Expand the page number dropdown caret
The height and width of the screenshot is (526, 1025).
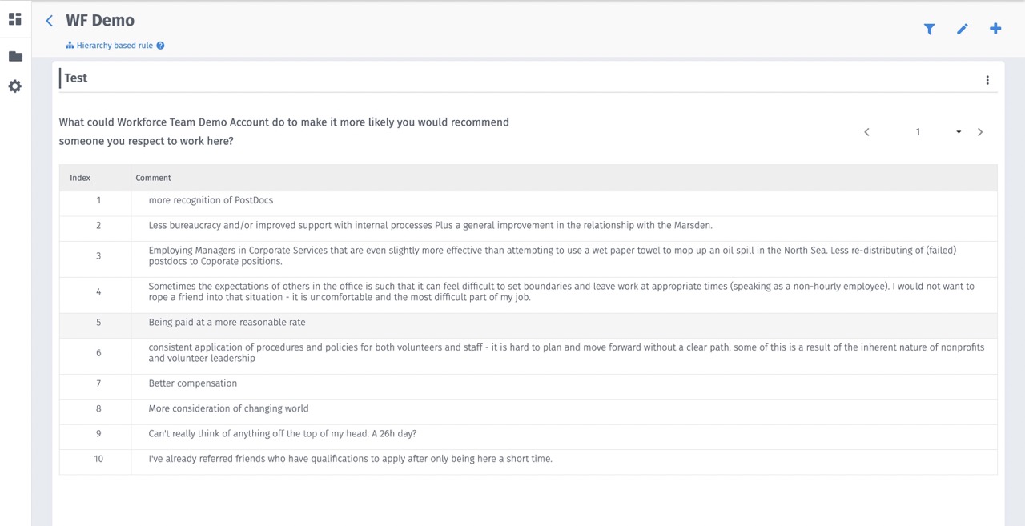959,132
